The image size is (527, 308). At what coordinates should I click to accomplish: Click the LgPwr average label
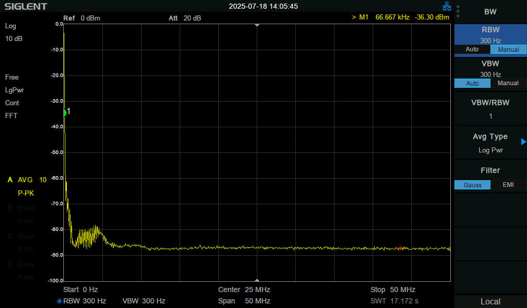(x=14, y=90)
